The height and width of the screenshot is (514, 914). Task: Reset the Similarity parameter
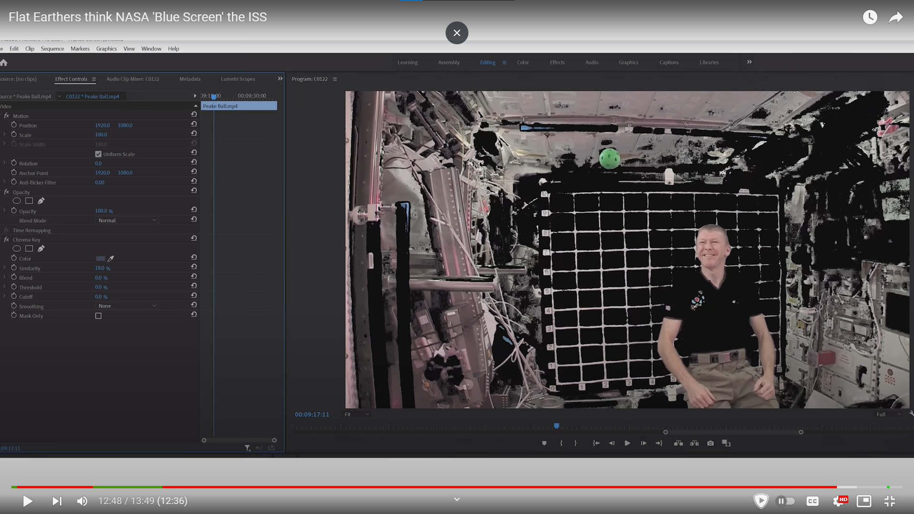194,267
